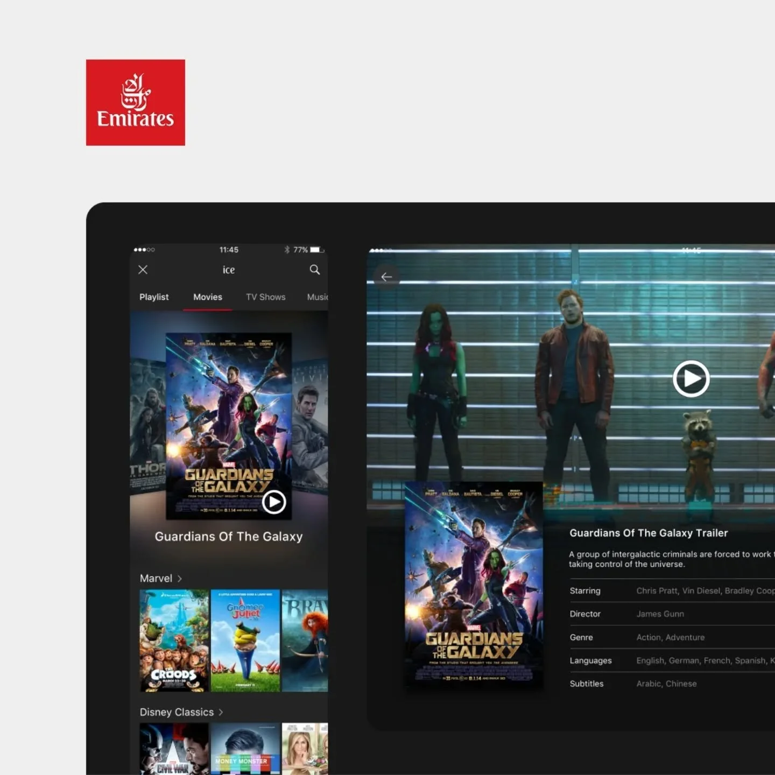Tap the Guardians Of The Galaxy title

click(229, 537)
